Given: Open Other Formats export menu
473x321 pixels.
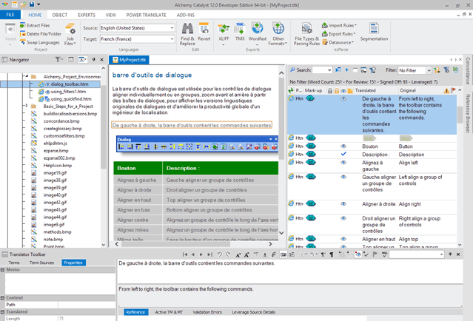Looking at the screenshot, I should tap(278, 34).
